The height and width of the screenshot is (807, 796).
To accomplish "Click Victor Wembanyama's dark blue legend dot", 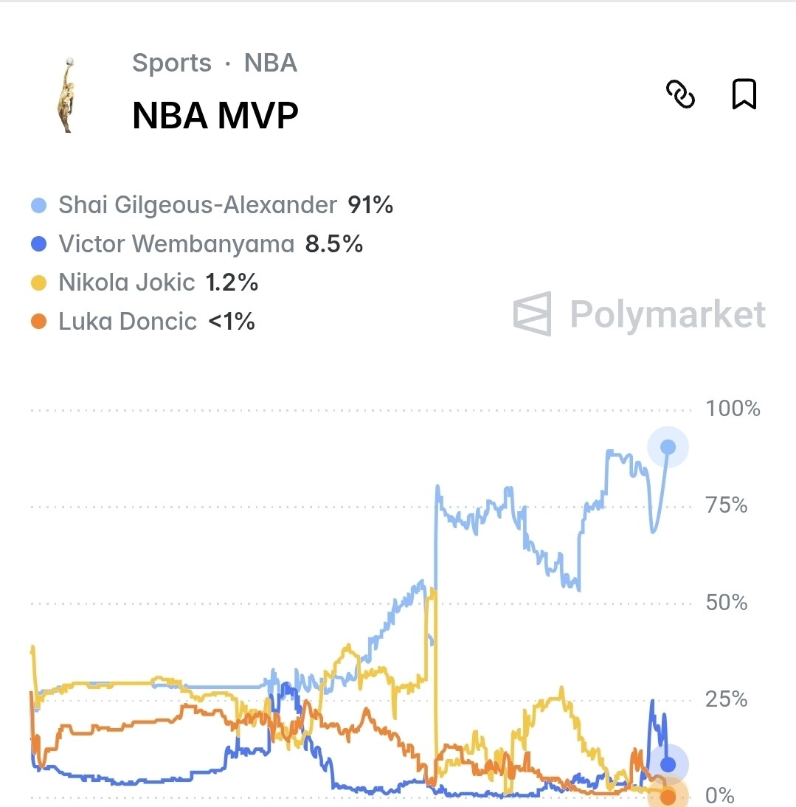I will tap(40, 244).
